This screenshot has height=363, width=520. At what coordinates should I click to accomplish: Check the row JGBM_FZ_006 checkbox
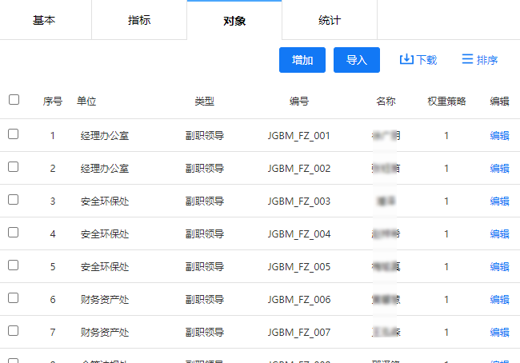click(14, 298)
